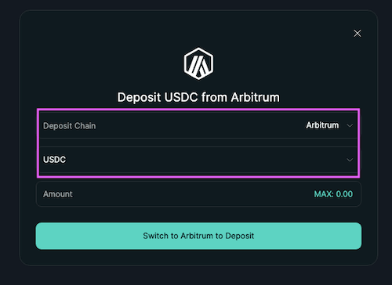This screenshot has height=285, width=392.
Task: Click the teal MAX balance text
Action: pos(333,194)
